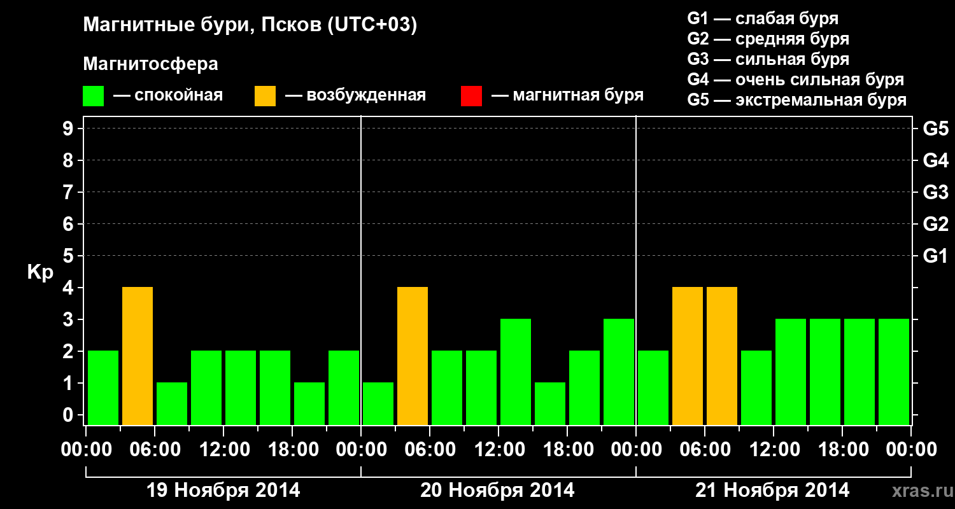Click the red 'магнитная буря' legend swatch
Viewport: 955px width, 509px height.
click(471, 96)
